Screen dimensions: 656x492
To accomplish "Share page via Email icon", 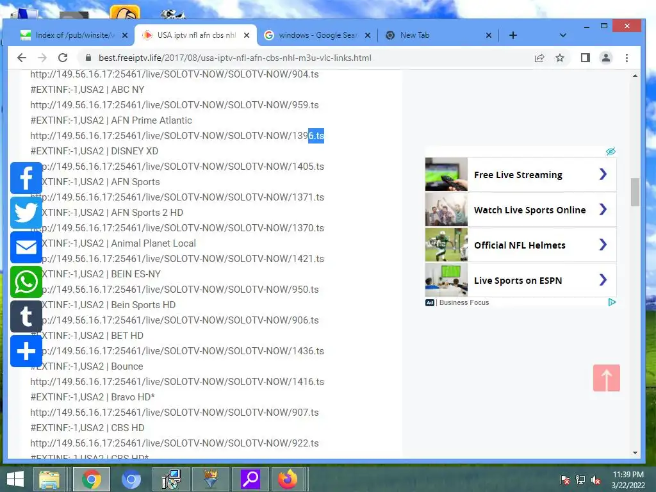I will tap(26, 247).
